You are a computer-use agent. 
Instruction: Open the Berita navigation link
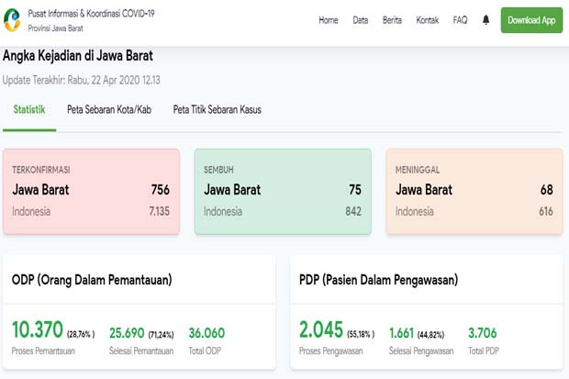coord(392,20)
